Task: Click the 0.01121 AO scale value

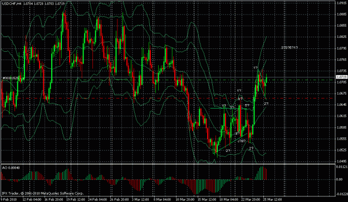Action: (x=342, y=166)
